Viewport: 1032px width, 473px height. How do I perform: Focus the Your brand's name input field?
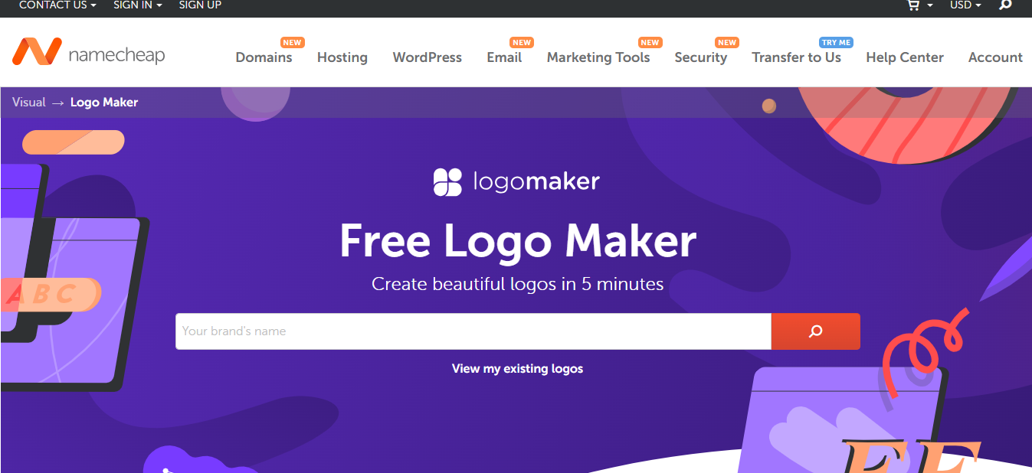pos(473,331)
